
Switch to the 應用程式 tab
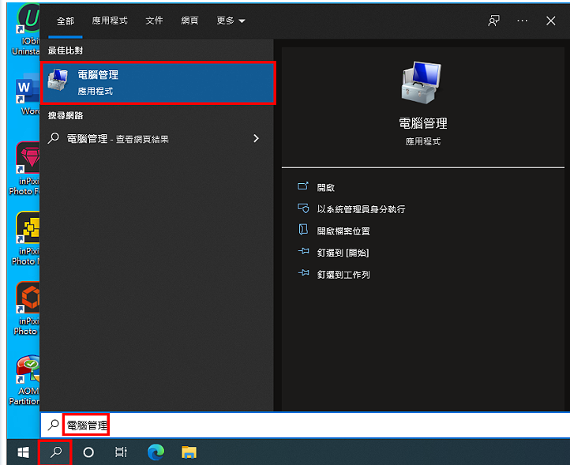pos(110,21)
